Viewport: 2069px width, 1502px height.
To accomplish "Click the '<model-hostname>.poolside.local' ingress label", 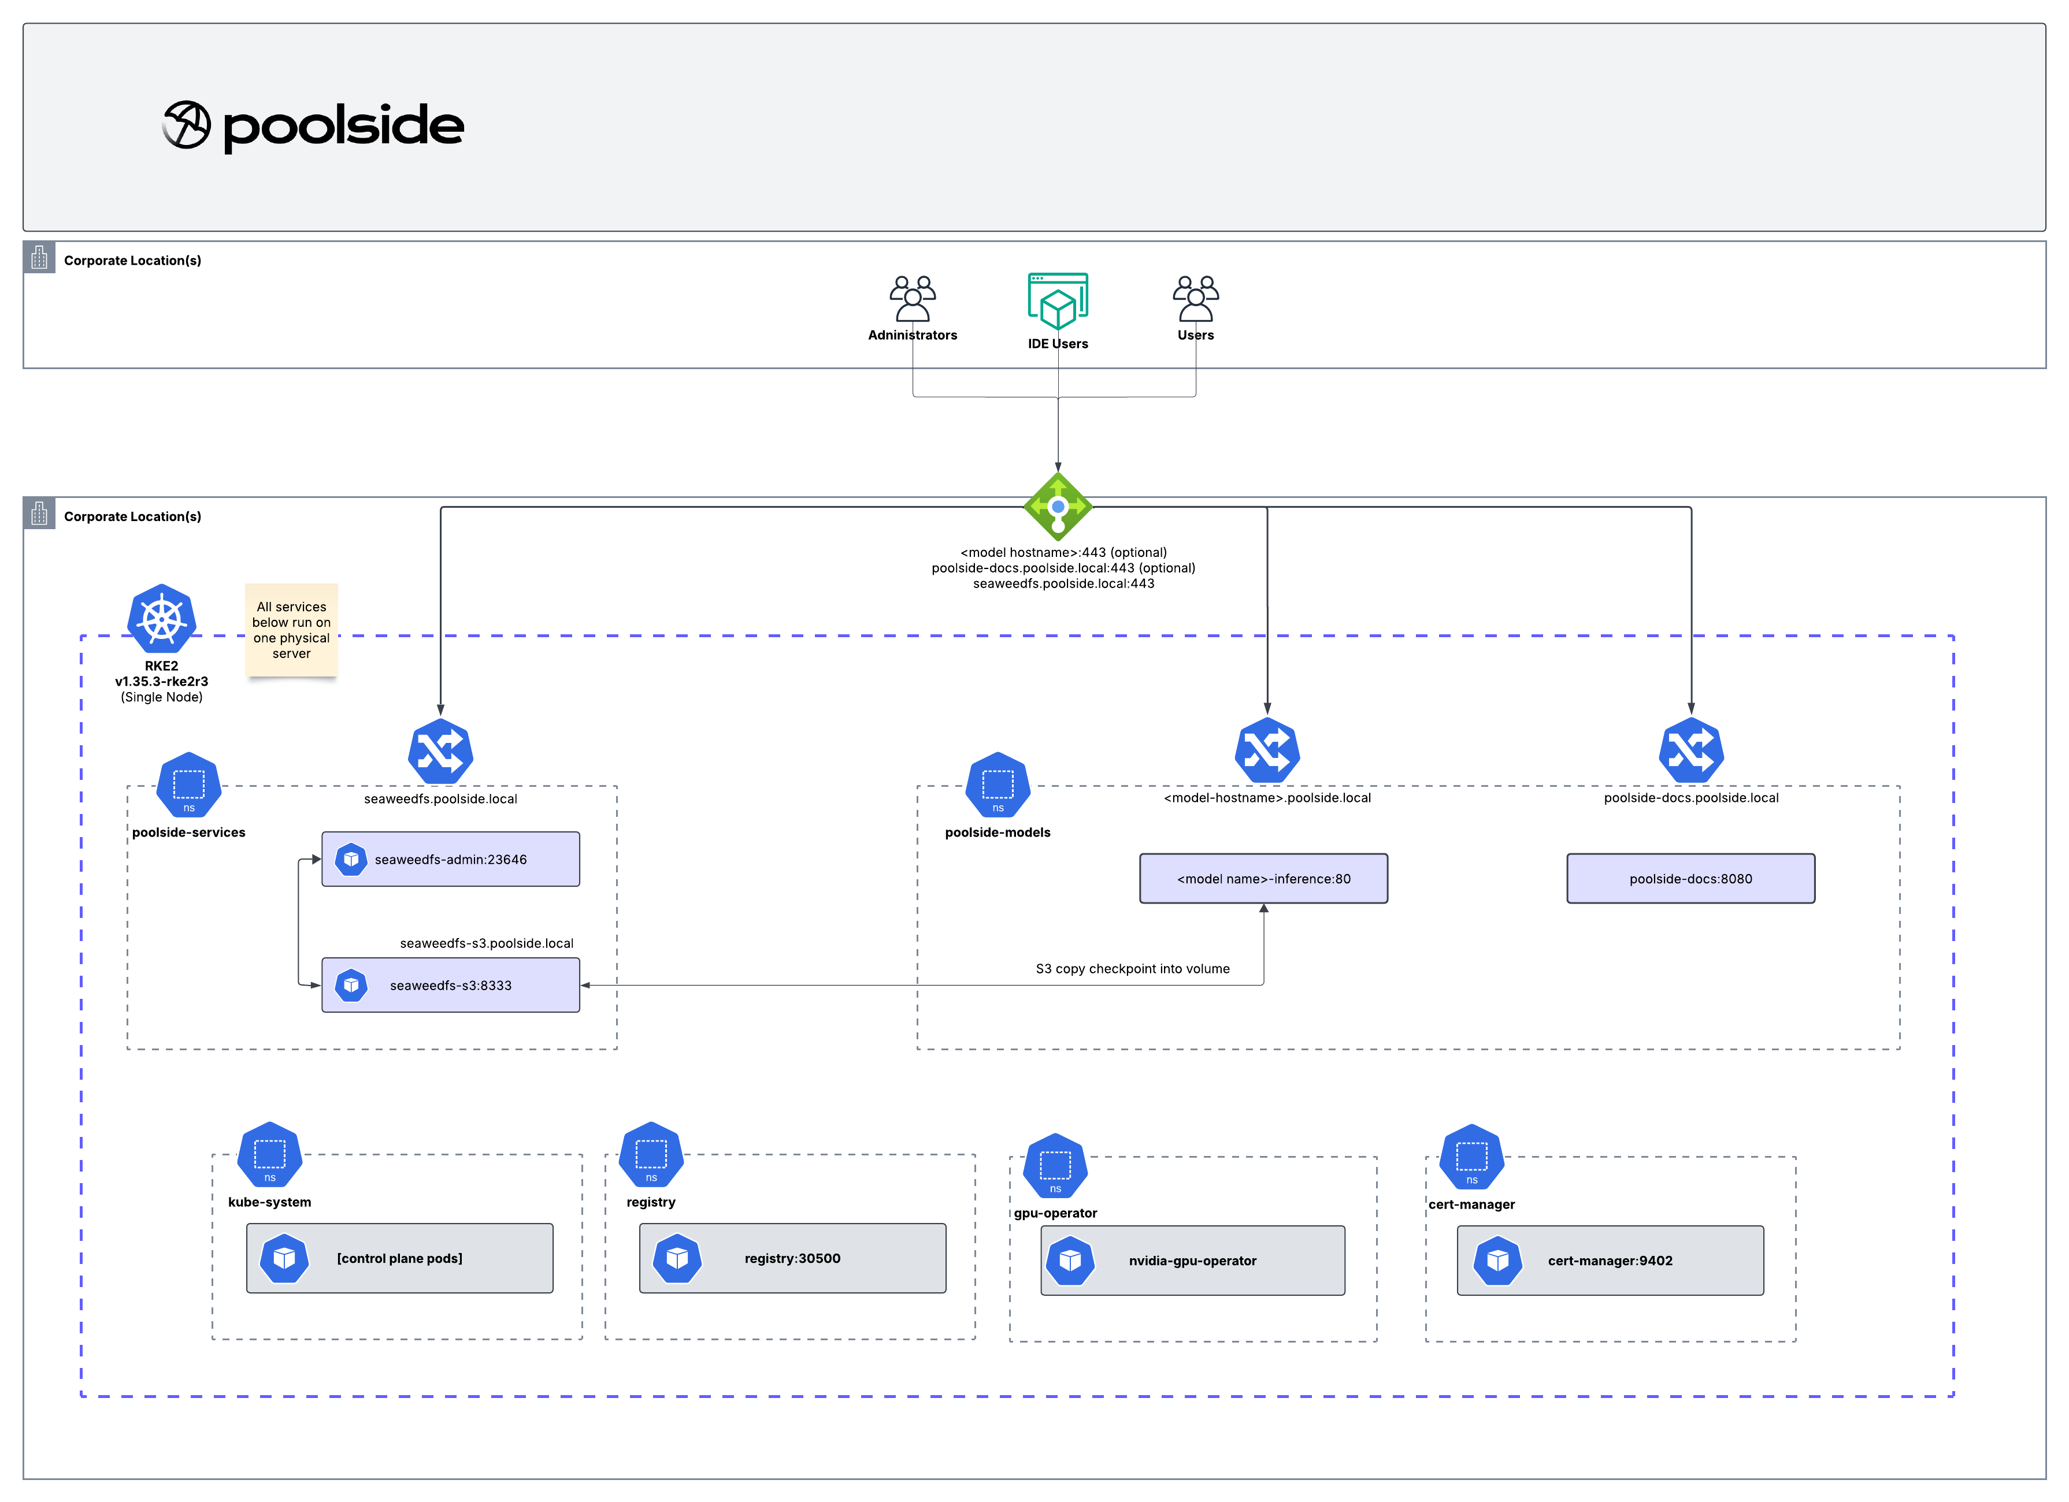I will [1267, 797].
